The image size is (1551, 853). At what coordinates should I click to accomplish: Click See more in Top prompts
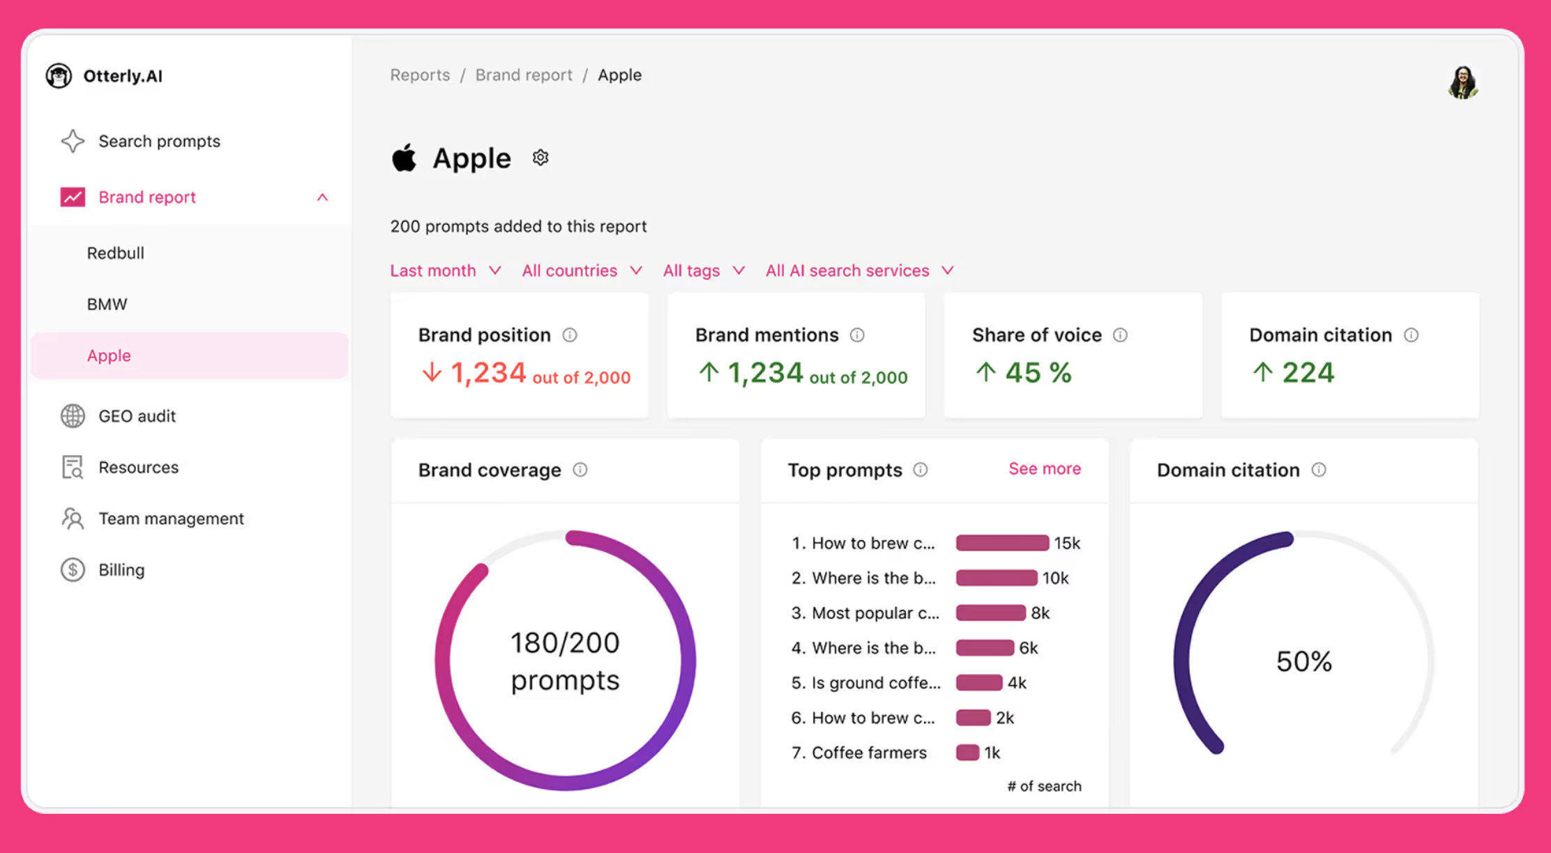[1044, 469]
